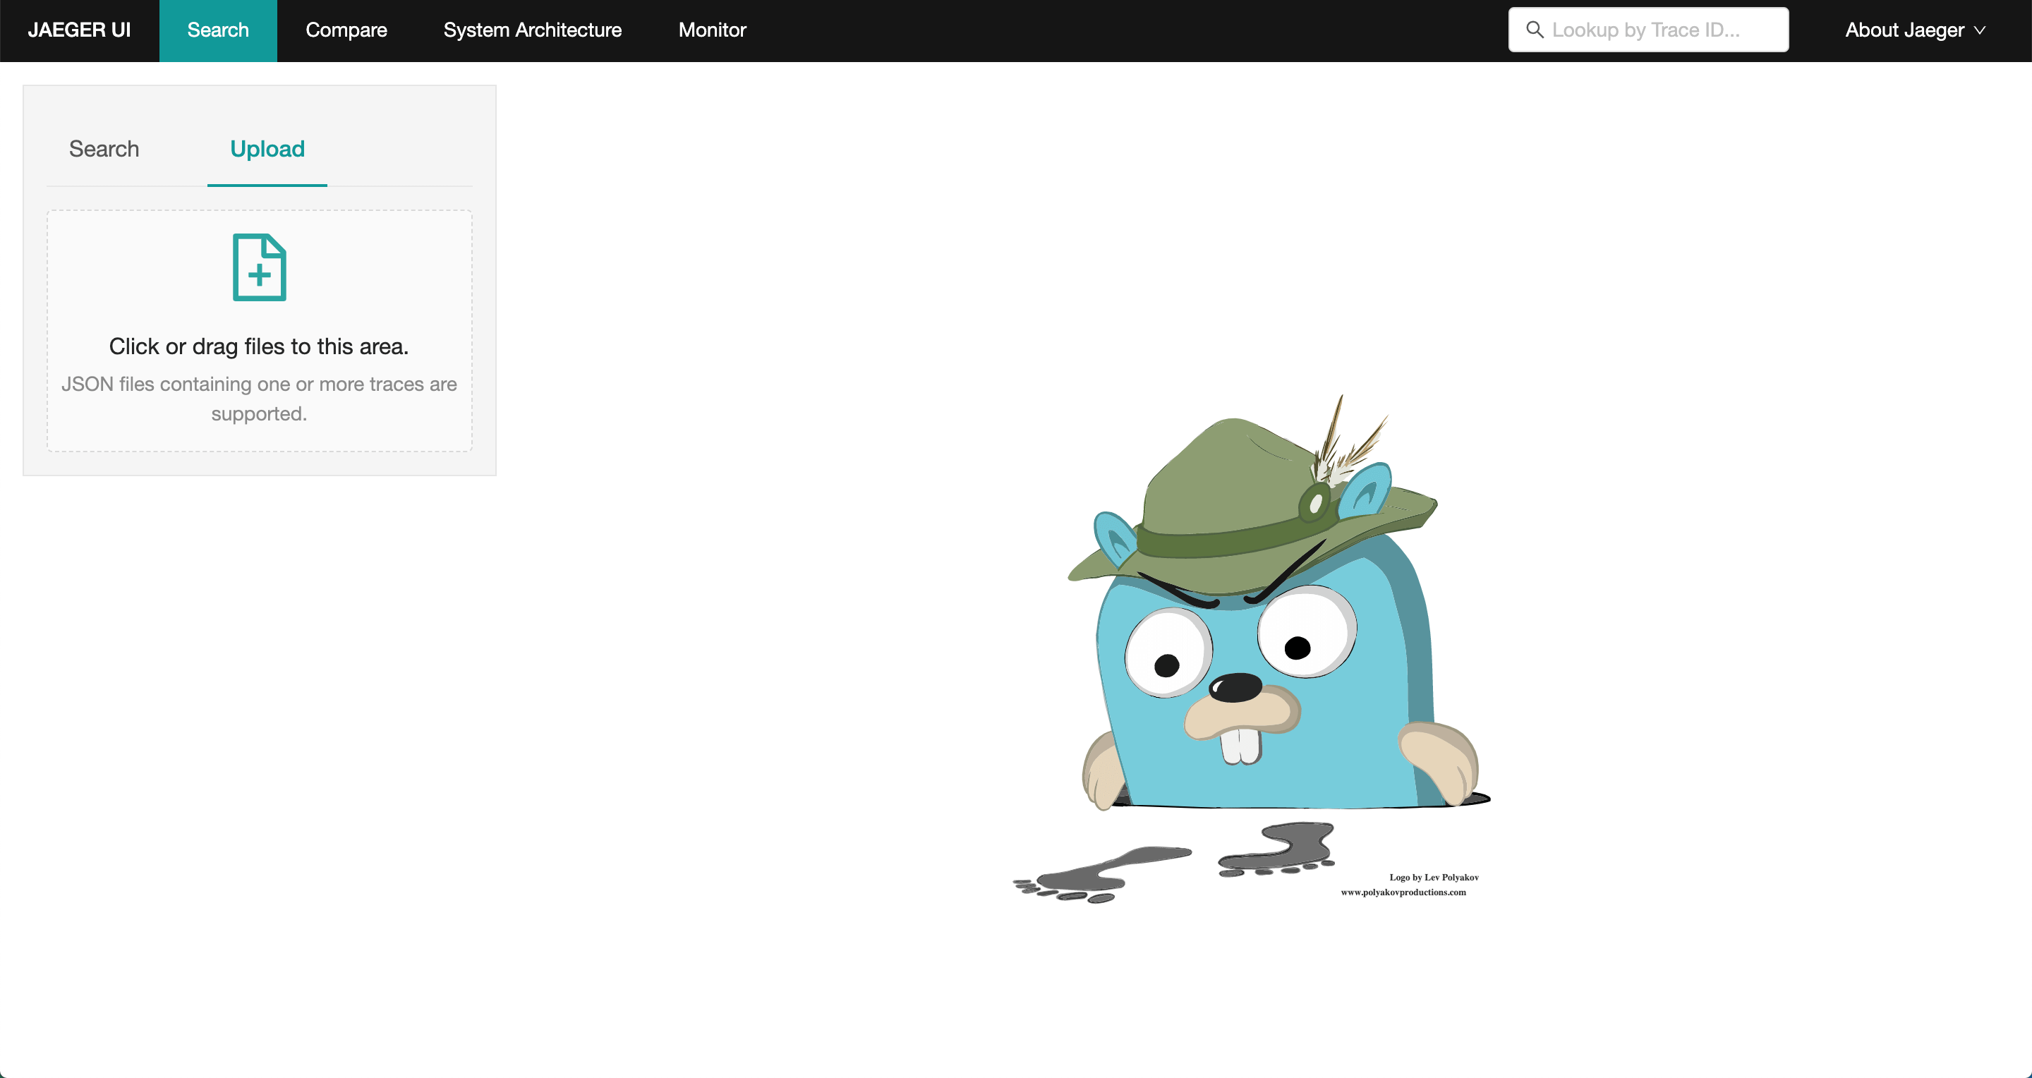Click the add-file upload icon
The width and height of the screenshot is (2032, 1078).
[259, 267]
